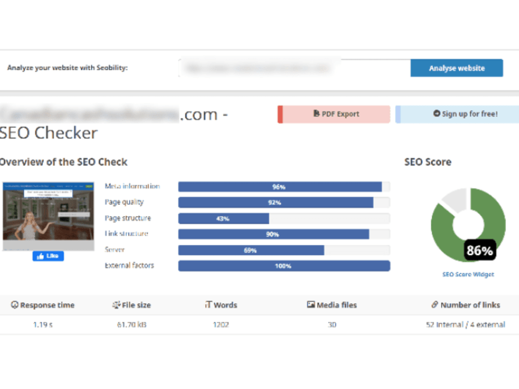
Task: Click the Page structure label
Action: 128,218
